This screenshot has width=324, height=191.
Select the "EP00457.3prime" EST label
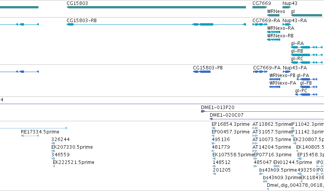click(x=231, y=132)
